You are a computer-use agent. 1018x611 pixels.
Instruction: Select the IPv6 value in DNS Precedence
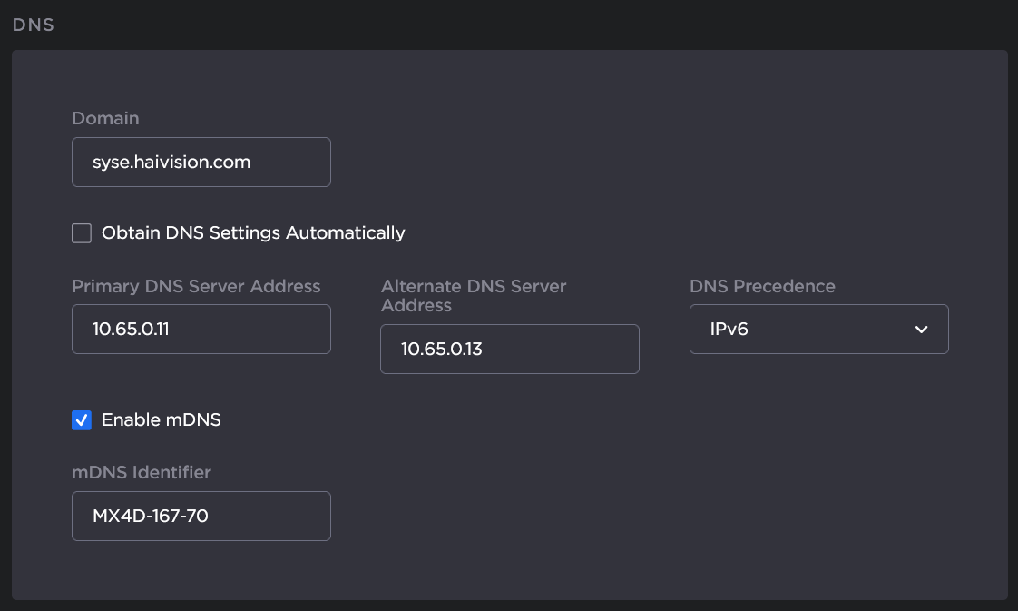[x=729, y=329]
